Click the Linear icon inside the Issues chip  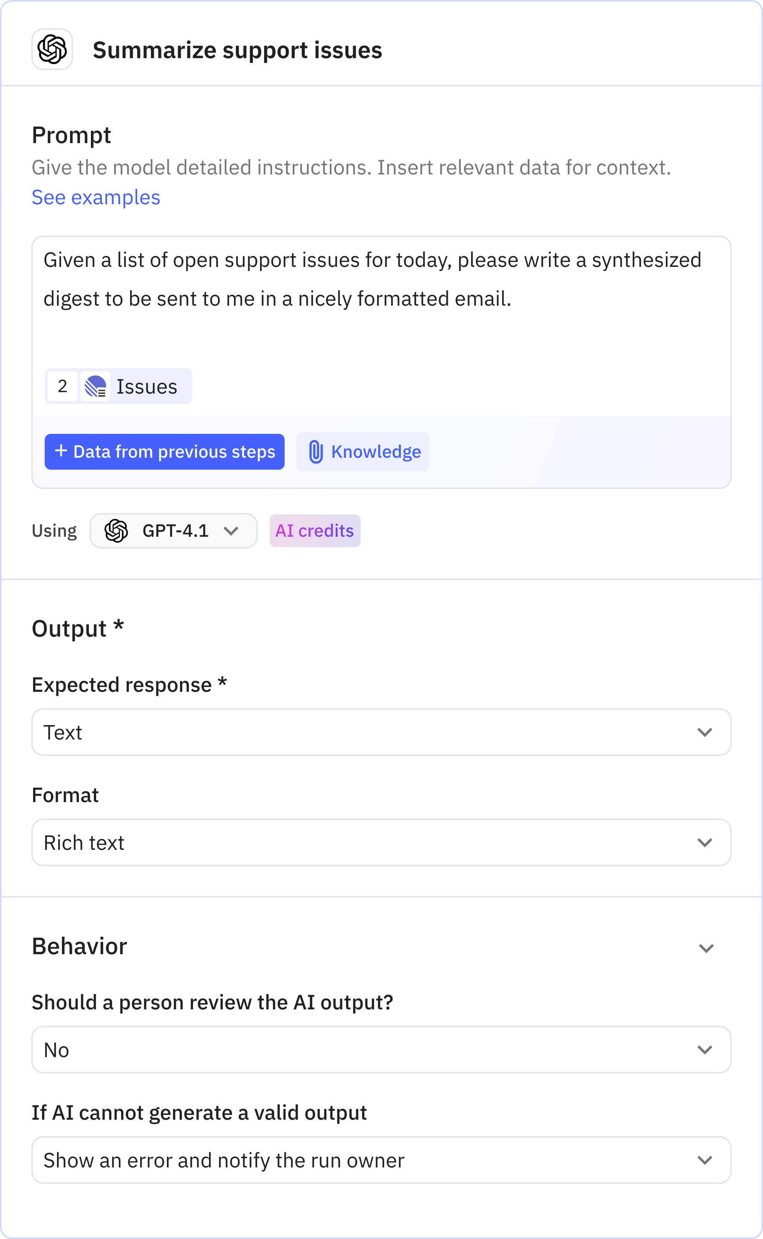coord(96,386)
